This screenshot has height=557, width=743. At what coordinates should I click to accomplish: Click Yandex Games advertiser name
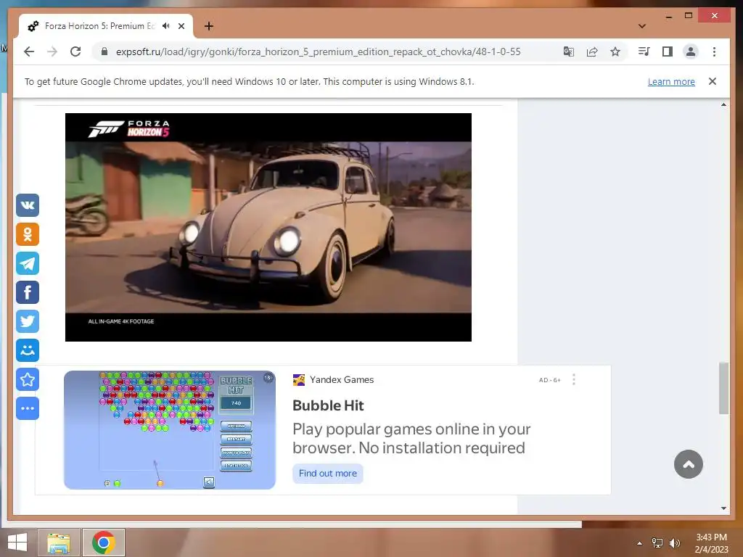(x=342, y=380)
